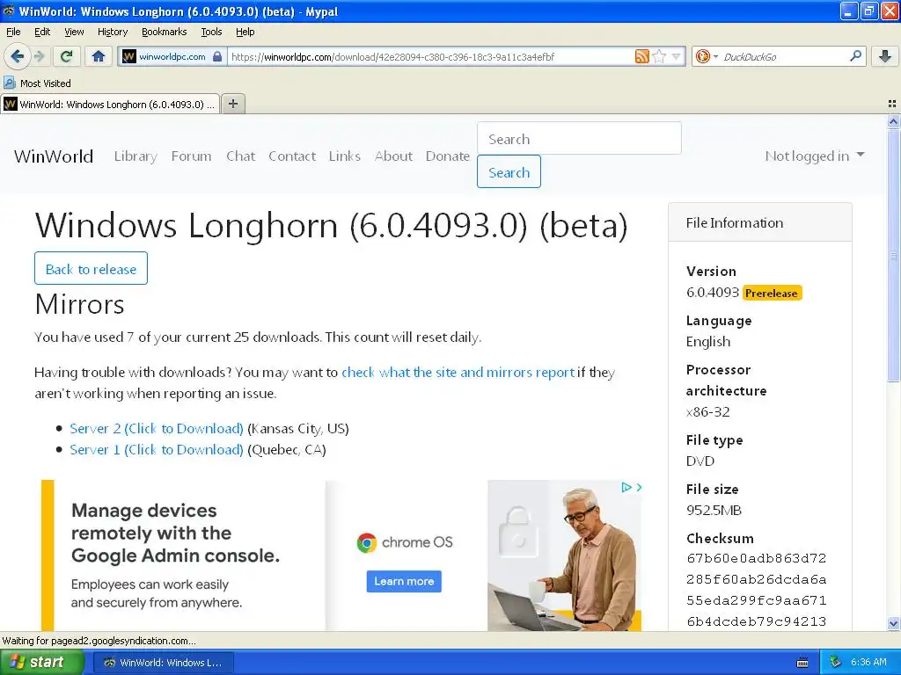Click the Back to release button
The width and height of the screenshot is (901, 675).
91,268
